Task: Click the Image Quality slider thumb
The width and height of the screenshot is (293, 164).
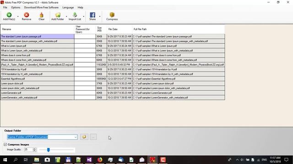Action: (49, 150)
